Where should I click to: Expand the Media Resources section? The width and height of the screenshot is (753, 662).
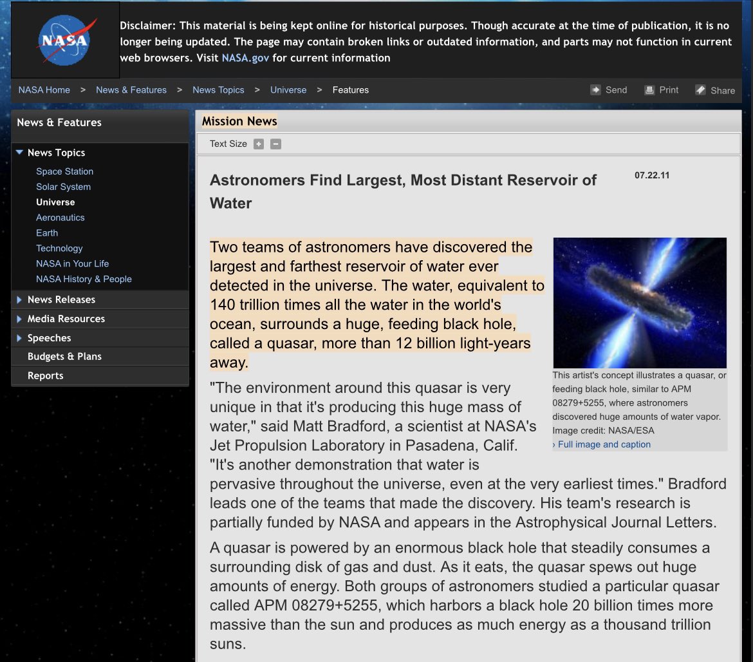(x=19, y=319)
